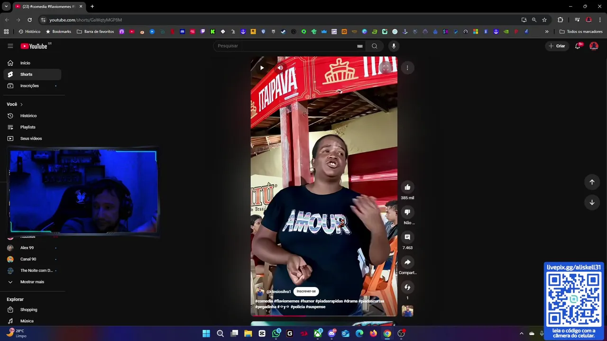Open the Canal 90 subscription channel
The width and height of the screenshot is (607, 341).
[32, 259]
